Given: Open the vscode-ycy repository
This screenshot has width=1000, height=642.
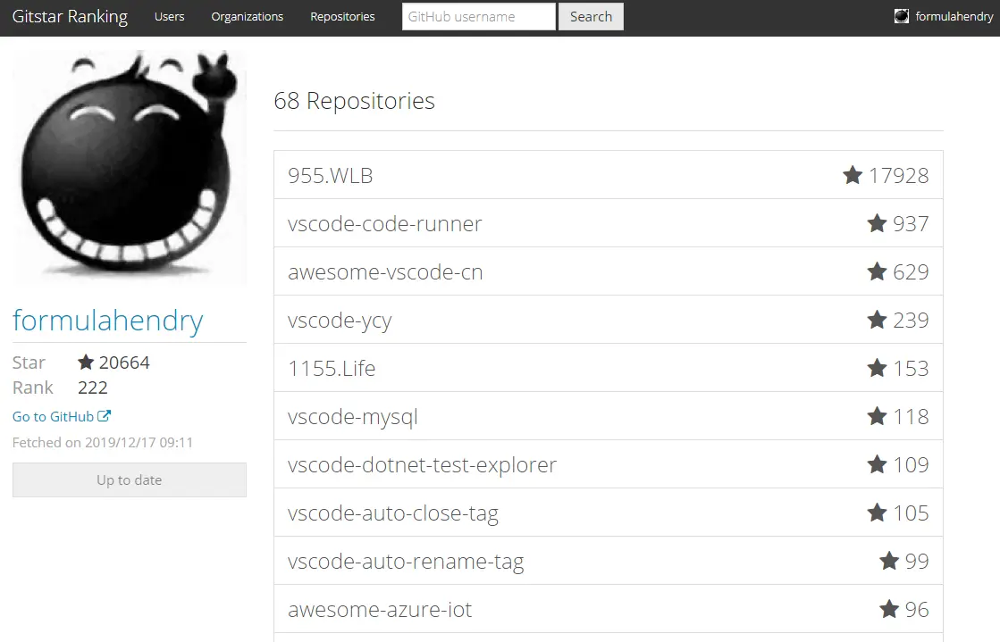Looking at the screenshot, I should [x=609, y=320].
